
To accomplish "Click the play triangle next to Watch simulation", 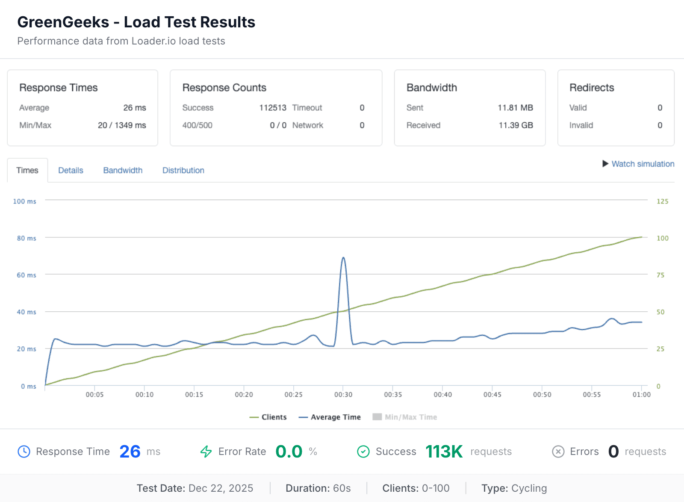I will (605, 164).
